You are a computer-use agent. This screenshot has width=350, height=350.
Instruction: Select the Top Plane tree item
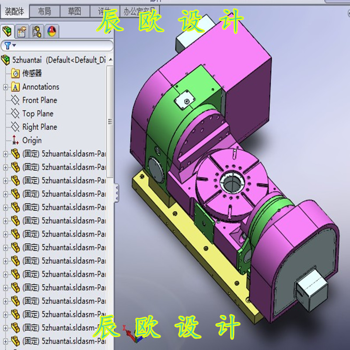(x=36, y=113)
